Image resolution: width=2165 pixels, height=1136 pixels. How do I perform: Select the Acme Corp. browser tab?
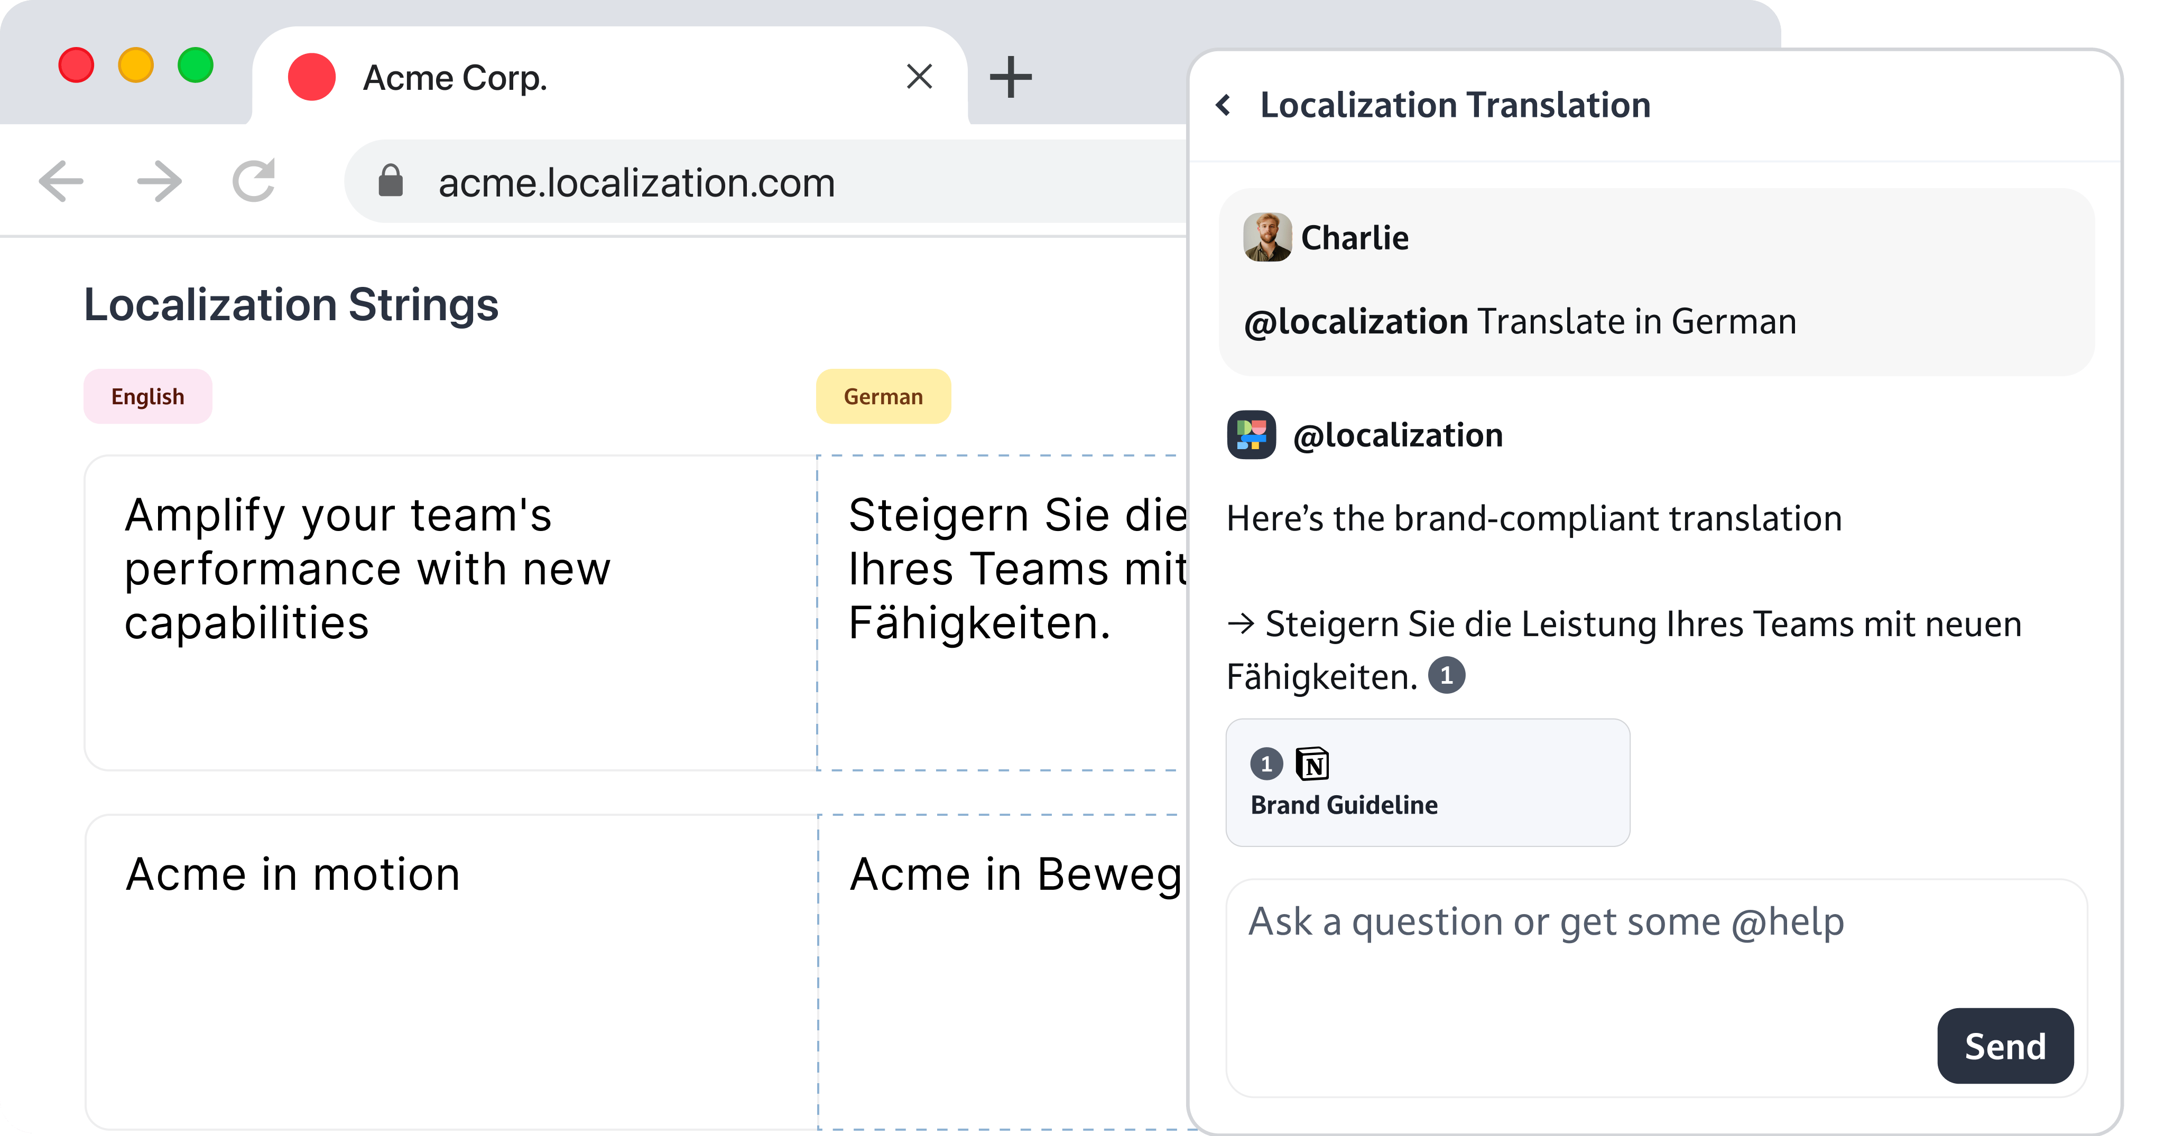pyautogui.click(x=609, y=77)
